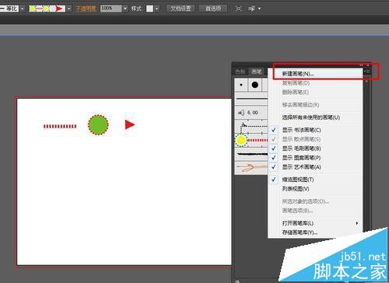This screenshot has height=283, width=389.
Task: Select the dashed arrow pattern brush
Action: click(251, 126)
